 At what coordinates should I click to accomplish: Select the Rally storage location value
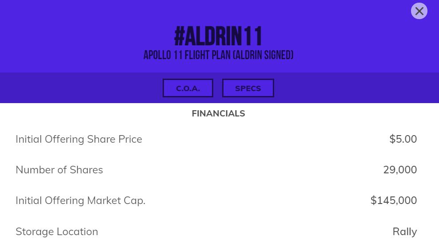[404, 232]
